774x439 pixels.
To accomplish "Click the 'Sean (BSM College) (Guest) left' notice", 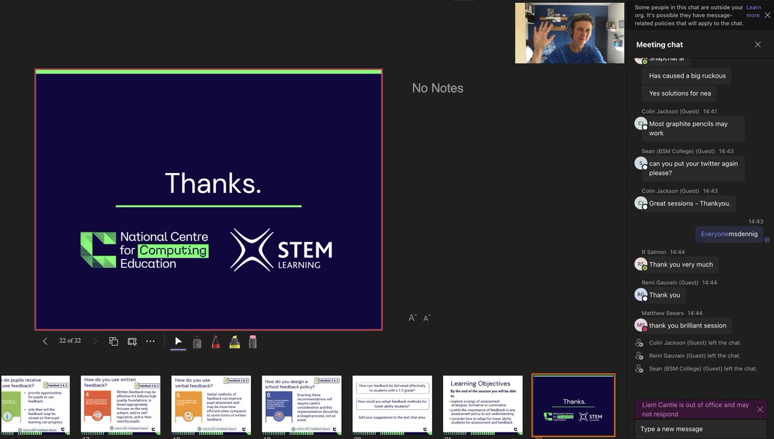I will click(702, 369).
